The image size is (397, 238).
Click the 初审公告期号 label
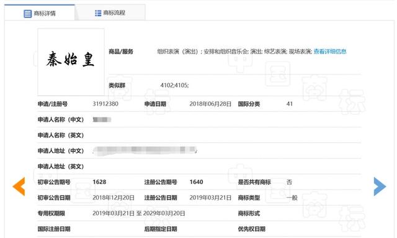(54, 182)
